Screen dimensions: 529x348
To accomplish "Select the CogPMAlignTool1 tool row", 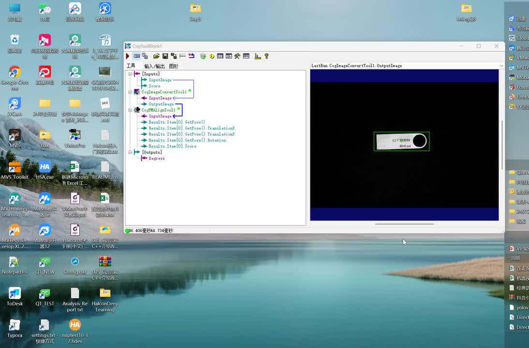I will [158, 110].
